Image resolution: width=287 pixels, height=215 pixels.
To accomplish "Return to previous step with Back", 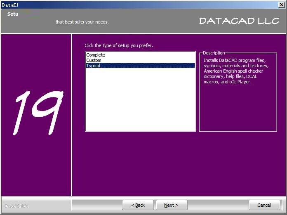I will click(x=138, y=205).
